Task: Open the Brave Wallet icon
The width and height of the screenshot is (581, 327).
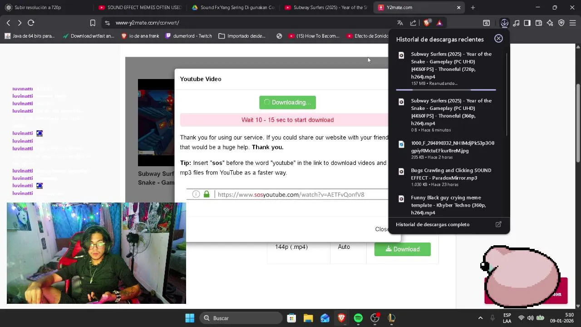Action: pos(539,23)
